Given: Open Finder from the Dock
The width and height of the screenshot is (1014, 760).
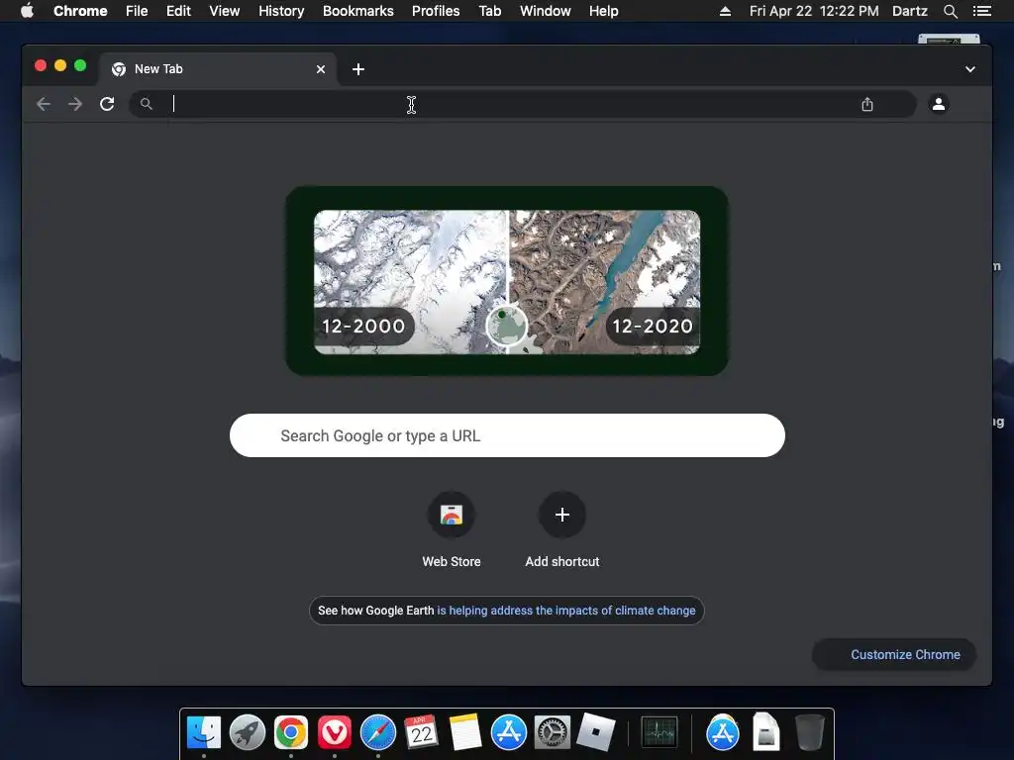Looking at the screenshot, I should [204, 732].
